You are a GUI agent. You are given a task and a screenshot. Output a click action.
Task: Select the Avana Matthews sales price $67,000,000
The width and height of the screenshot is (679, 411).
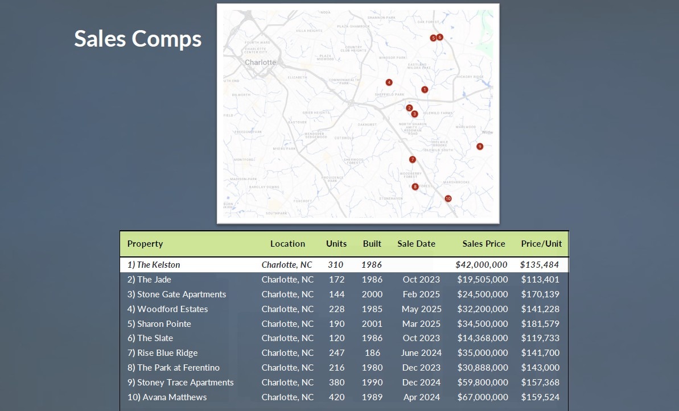482,397
